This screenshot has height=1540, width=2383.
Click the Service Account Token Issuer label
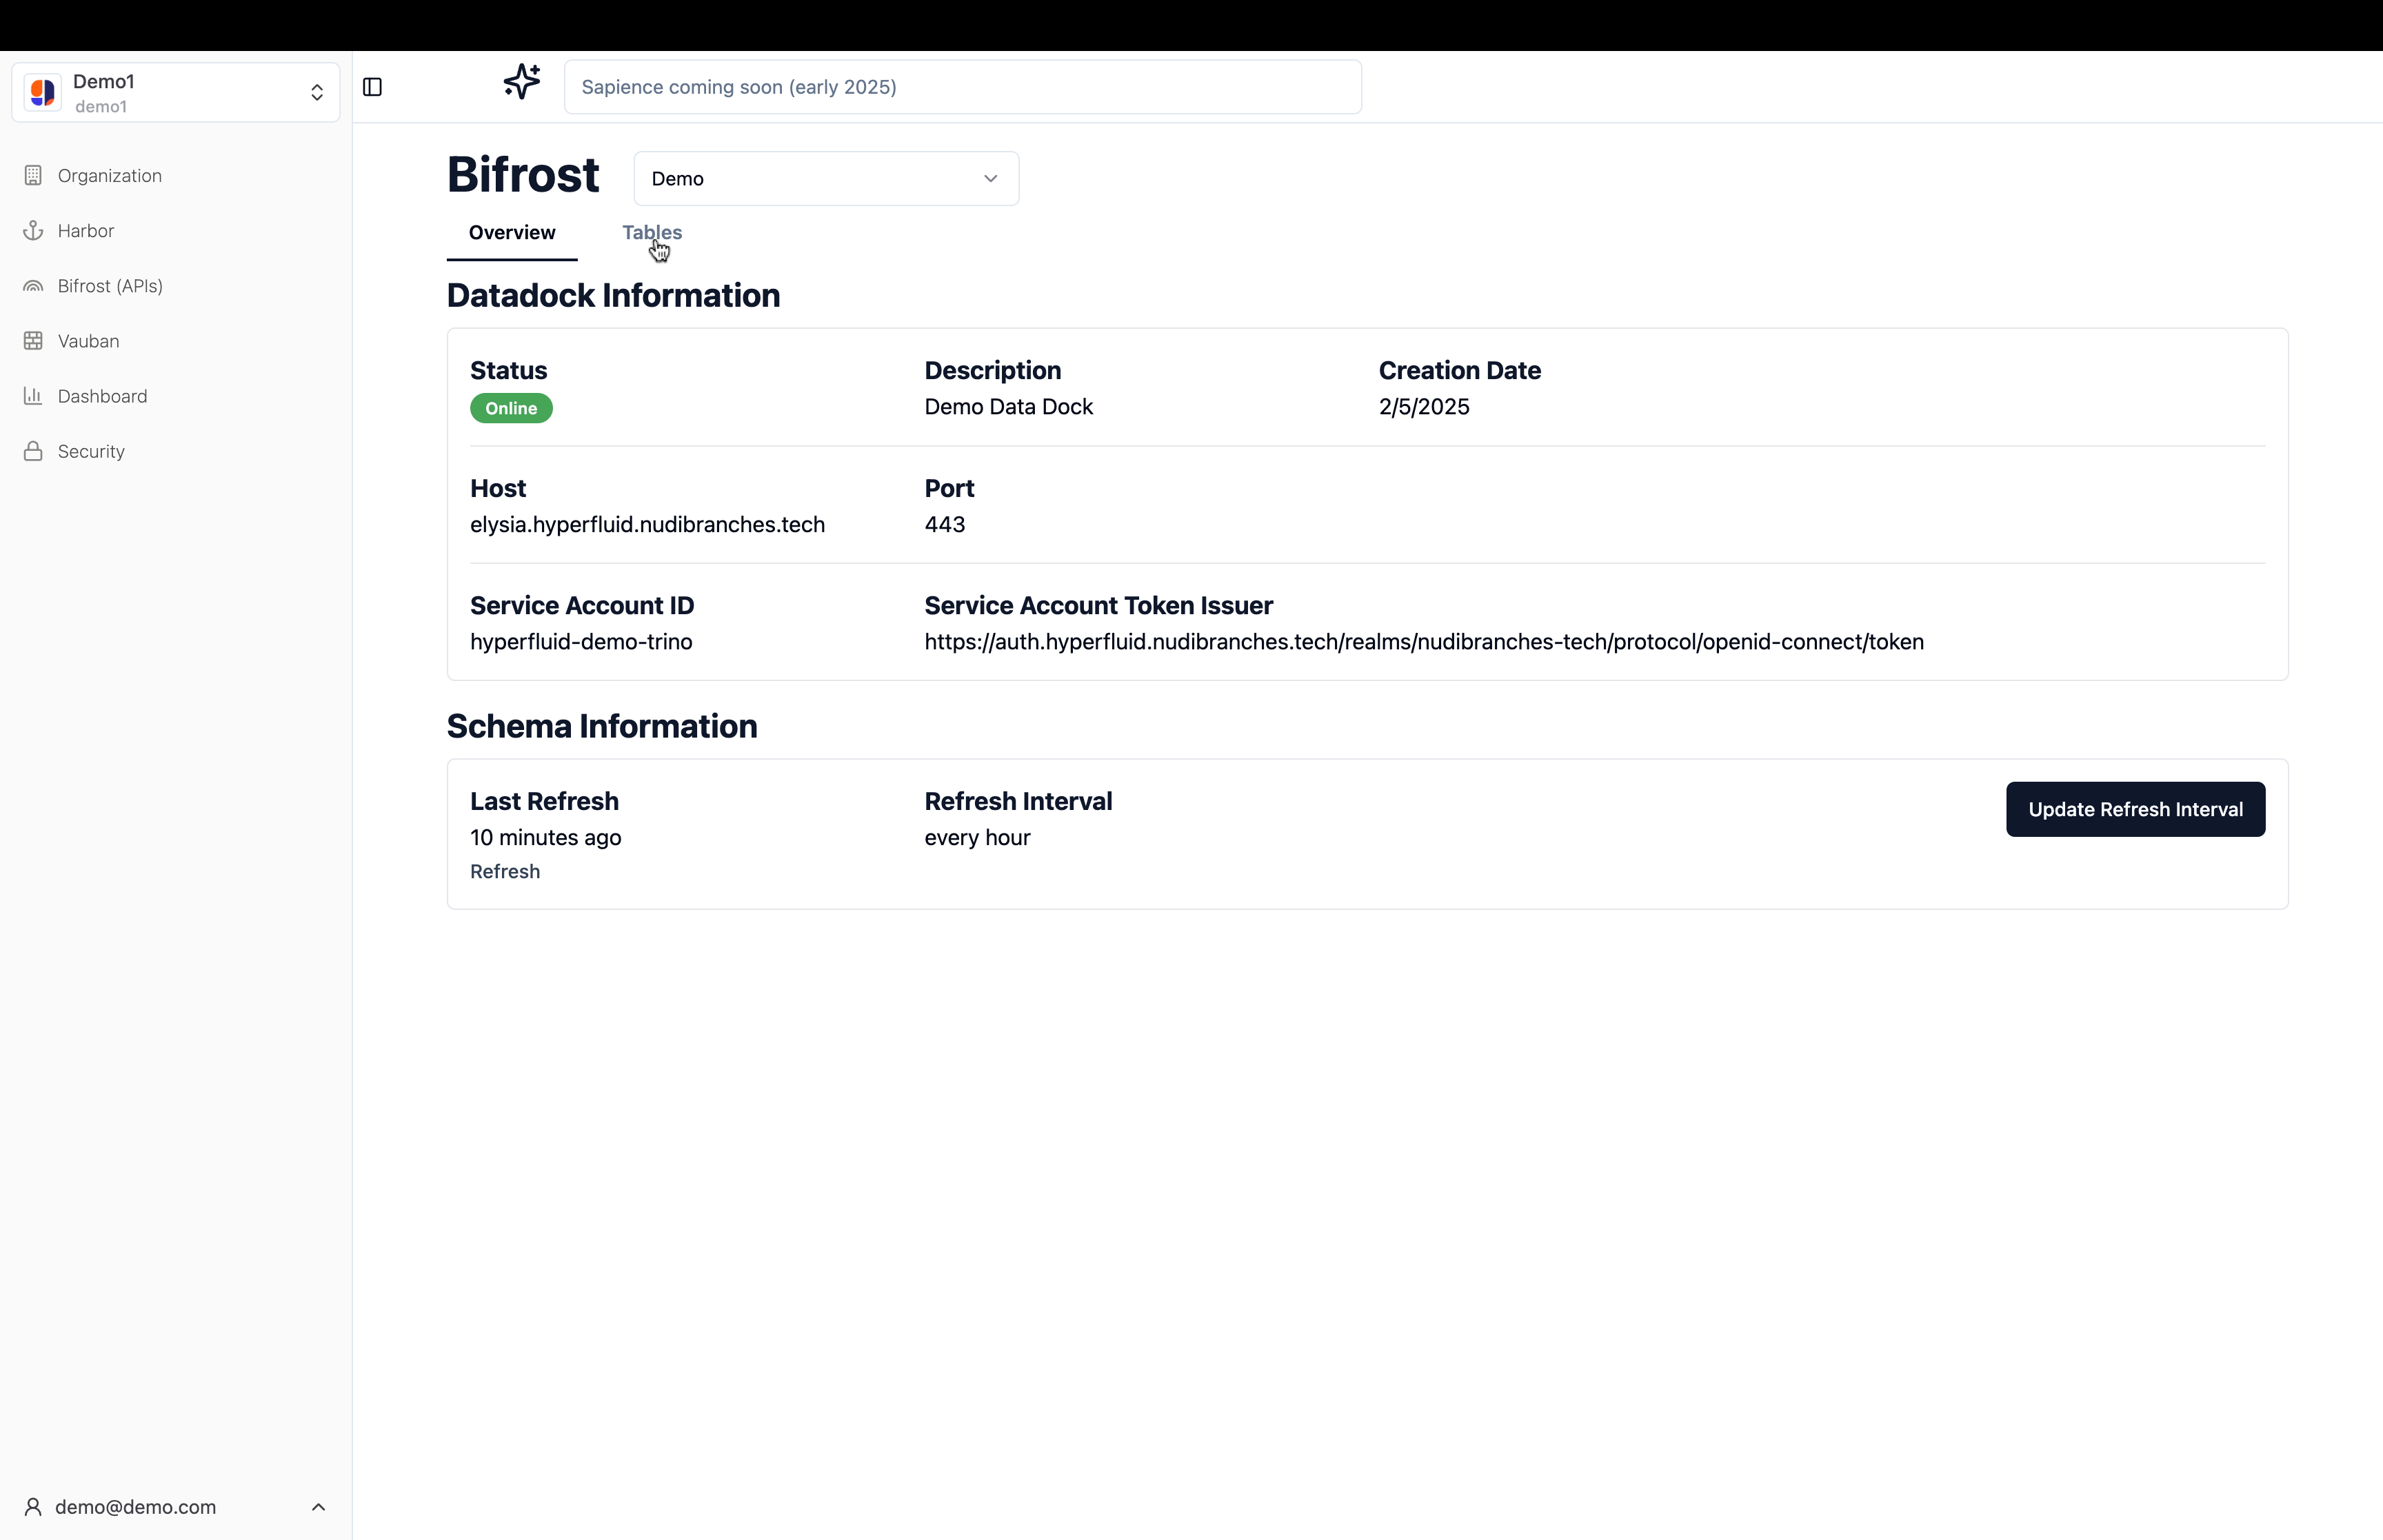1098,606
